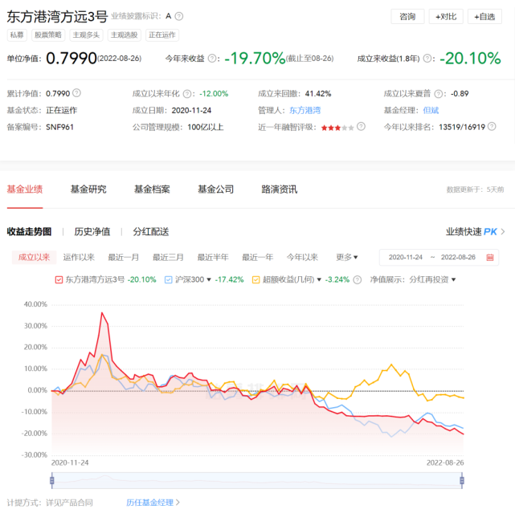Click help icon beside 累计净值
Image resolution: width=515 pixels, height=509 pixels.
(x=76, y=93)
